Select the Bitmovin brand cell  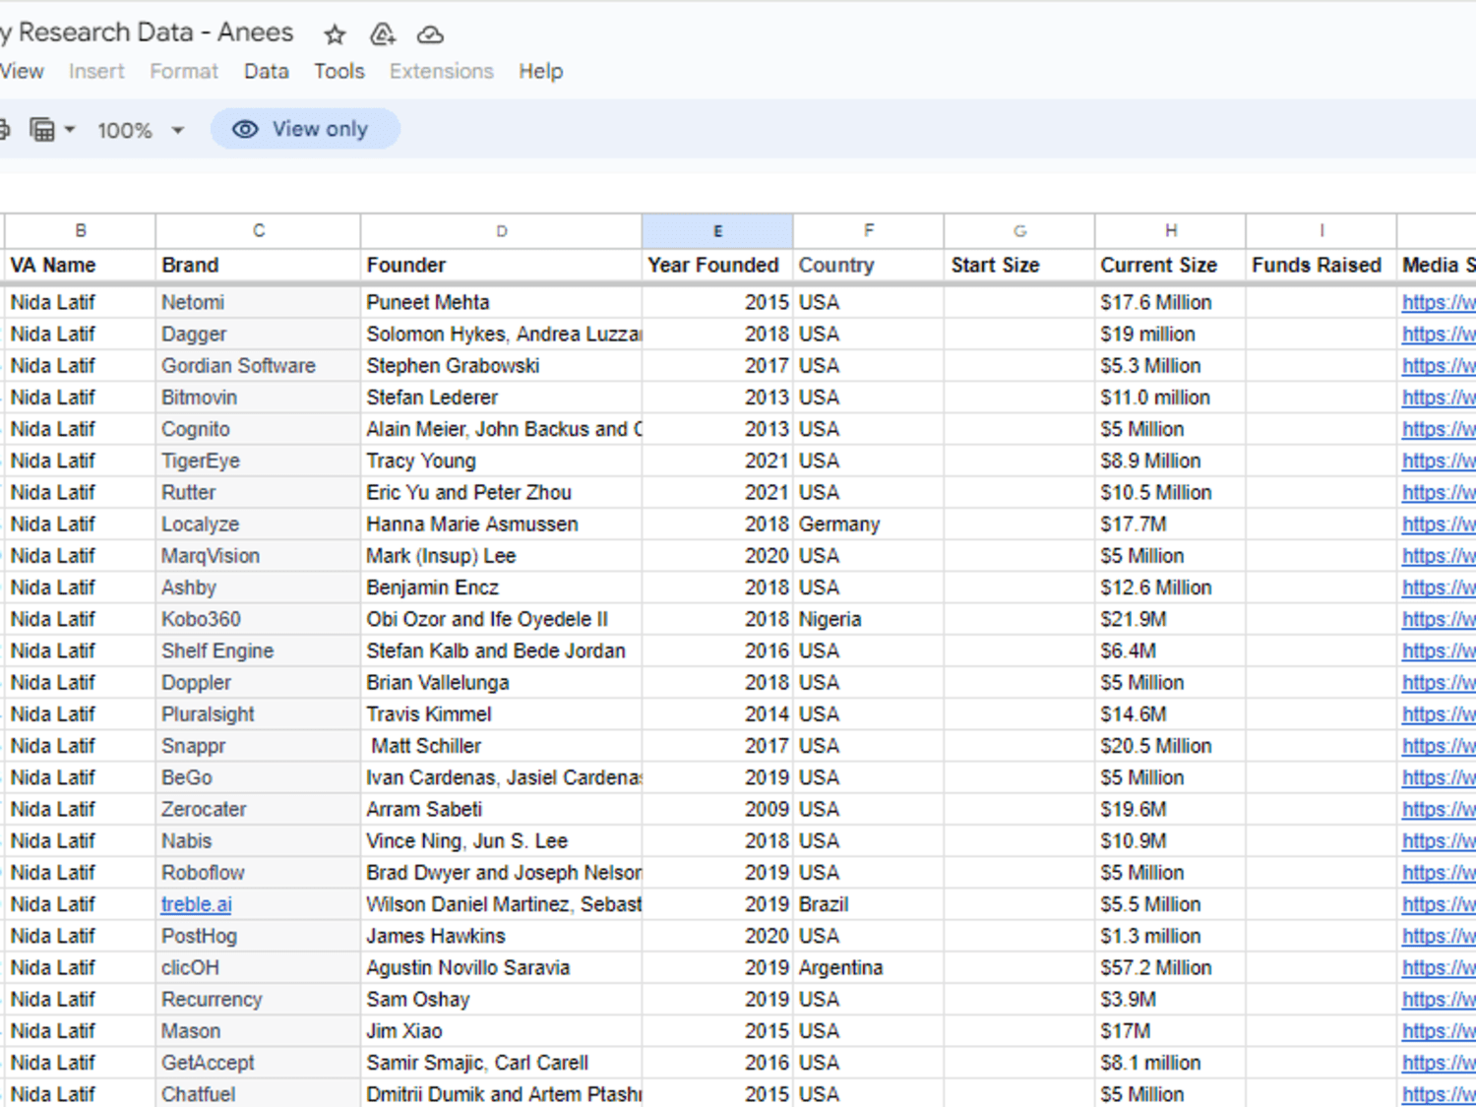(259, 398)
